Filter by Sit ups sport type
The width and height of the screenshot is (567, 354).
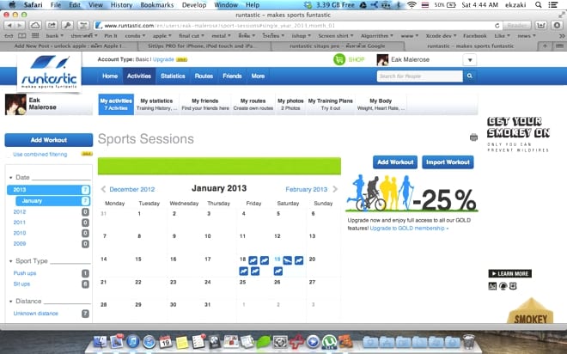coord(21,284)
